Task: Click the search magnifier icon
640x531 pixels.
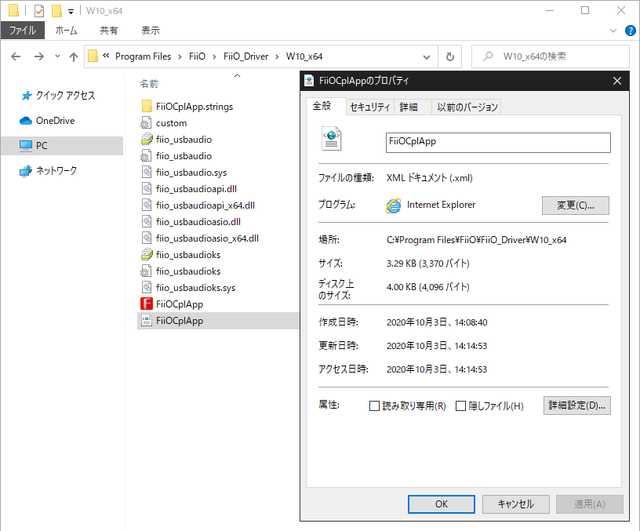Action: [488, 56]
